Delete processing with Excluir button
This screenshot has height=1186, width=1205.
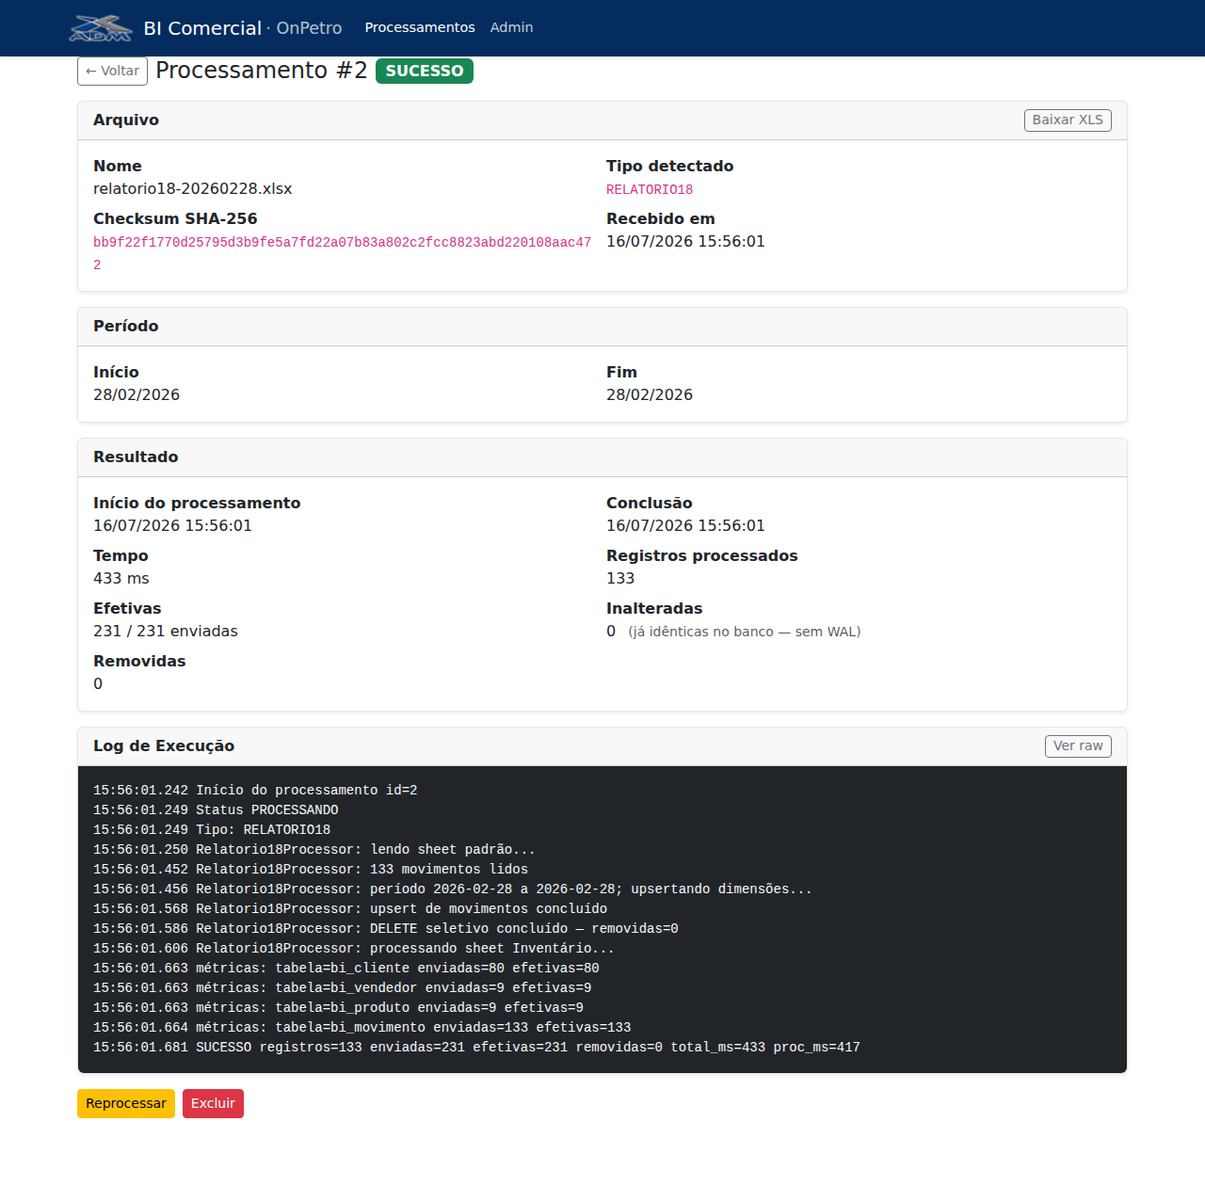coord(213,1103)
